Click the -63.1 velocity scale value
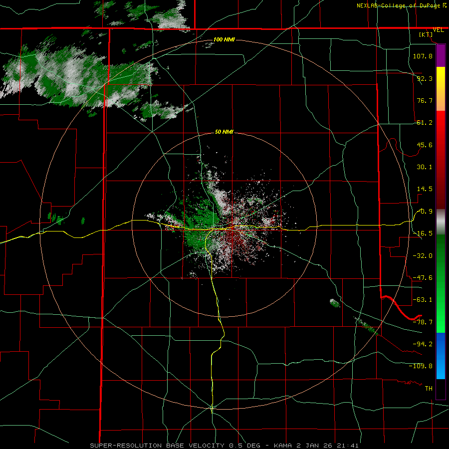Viewport: 449px width, 449px height. pos(423,300)
